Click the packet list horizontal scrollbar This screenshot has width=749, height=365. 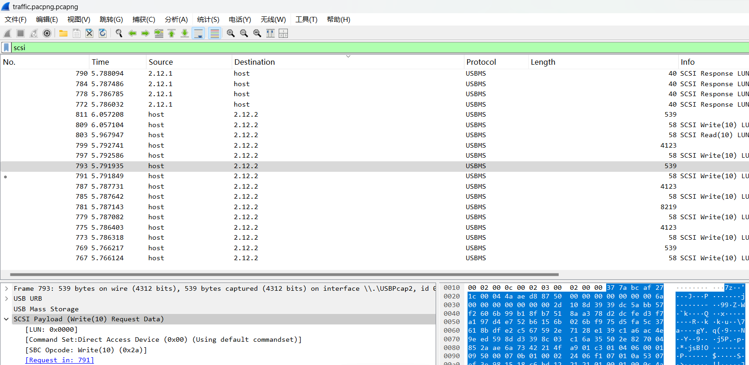284,274
